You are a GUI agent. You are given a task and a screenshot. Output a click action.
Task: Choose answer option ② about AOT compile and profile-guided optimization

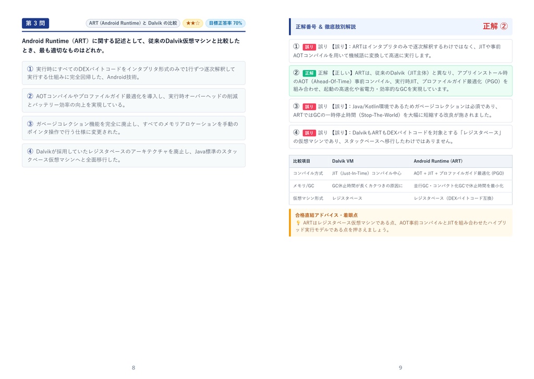tap(133, 101)
